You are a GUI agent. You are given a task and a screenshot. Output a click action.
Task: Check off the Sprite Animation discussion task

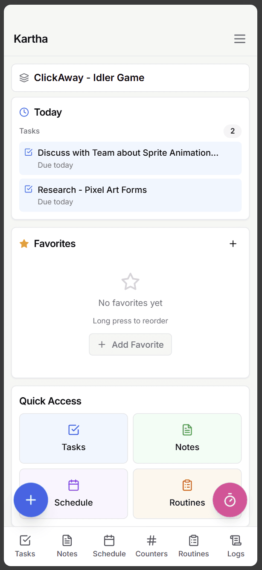pos(29,152)
